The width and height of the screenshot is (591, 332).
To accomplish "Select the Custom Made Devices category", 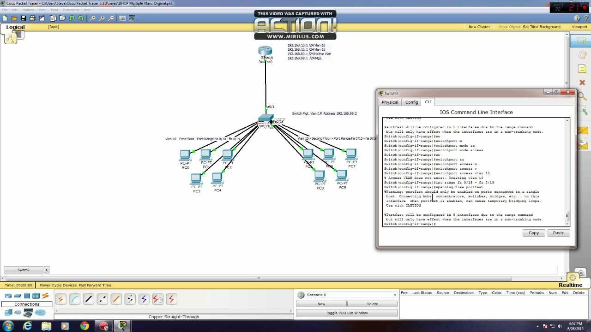I will 28,313.
